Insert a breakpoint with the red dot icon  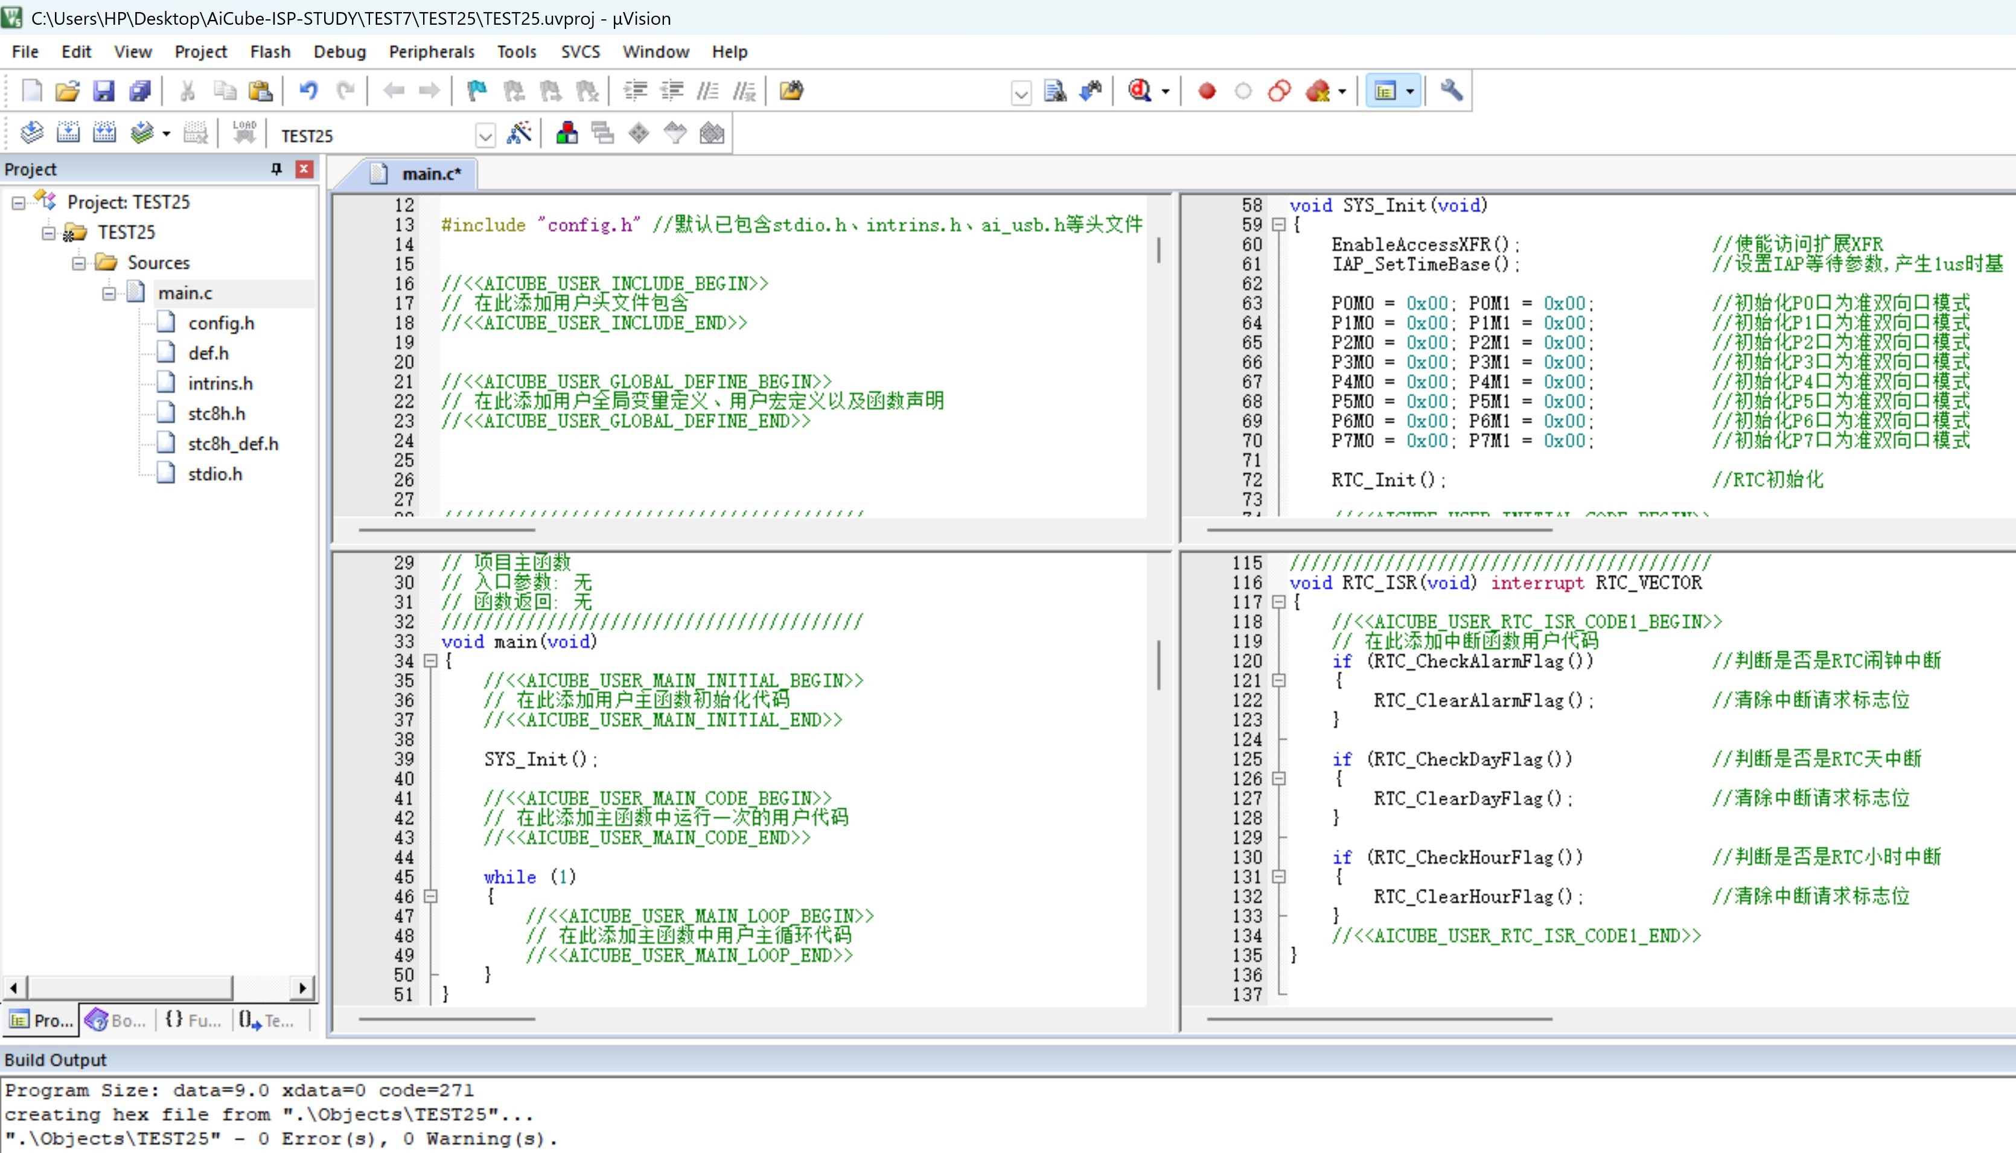1207,91
